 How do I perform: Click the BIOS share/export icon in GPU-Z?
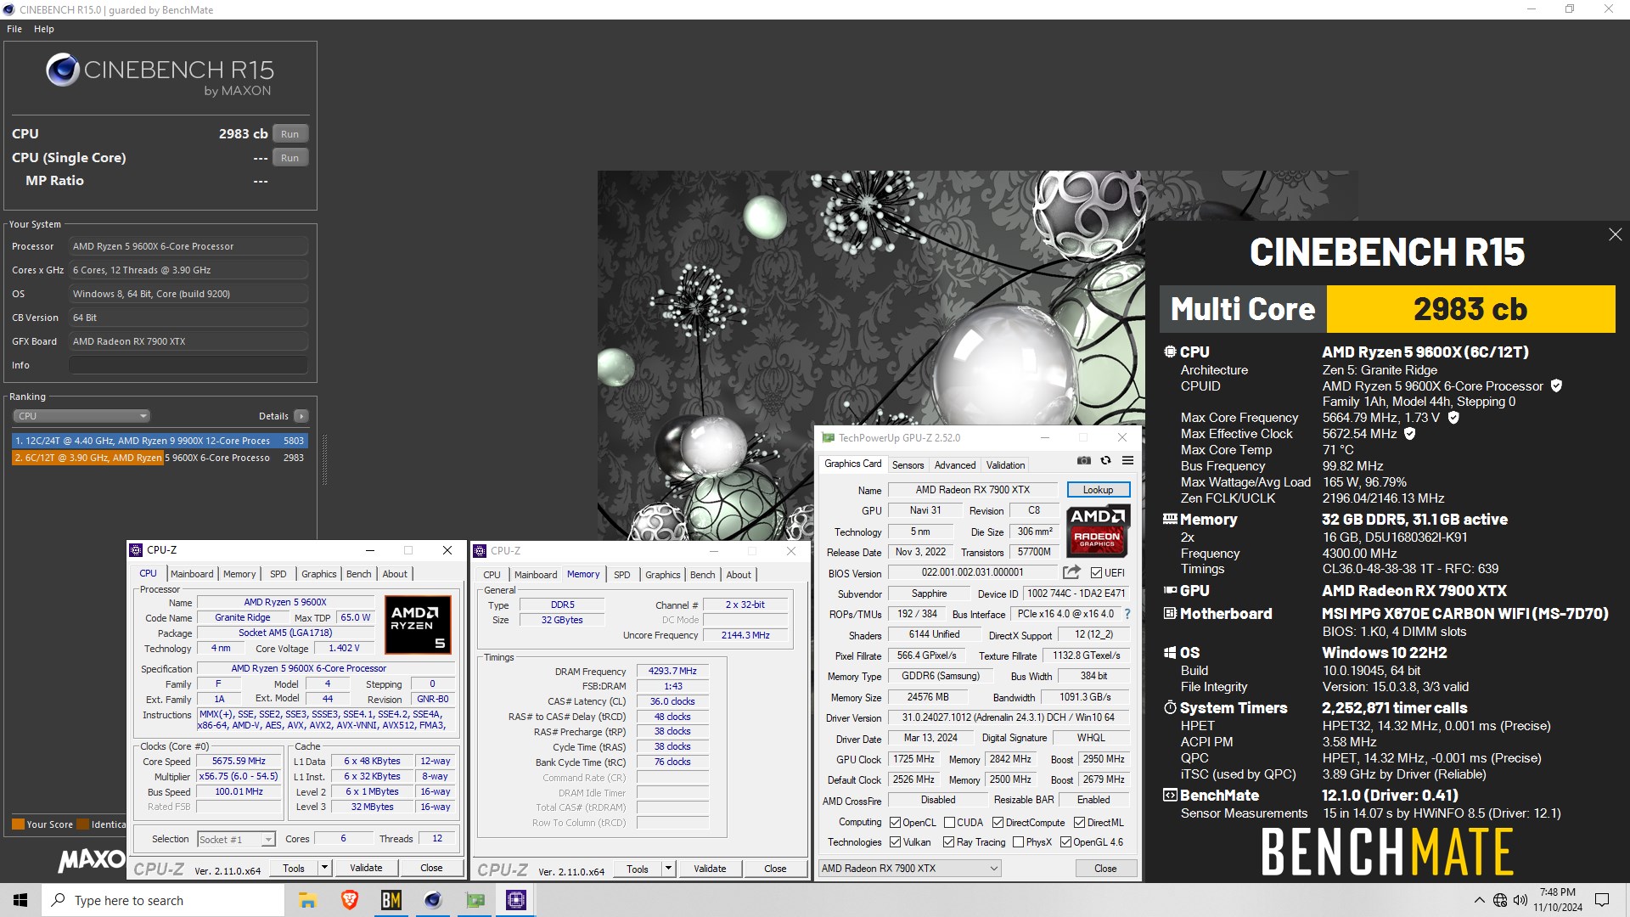point(1071,572)
